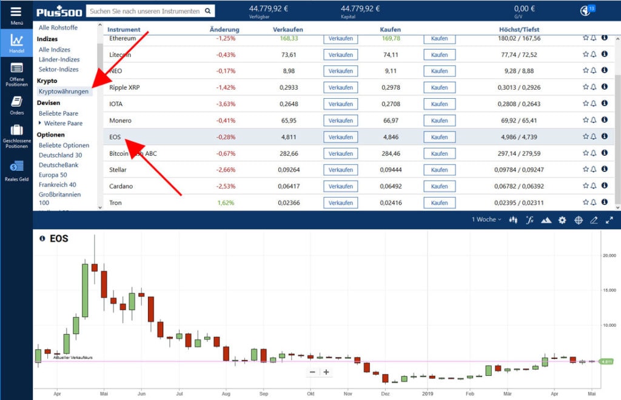Open chart settings gear icon
The height and width of the screenshot is (400, 621).
point(562,220)
